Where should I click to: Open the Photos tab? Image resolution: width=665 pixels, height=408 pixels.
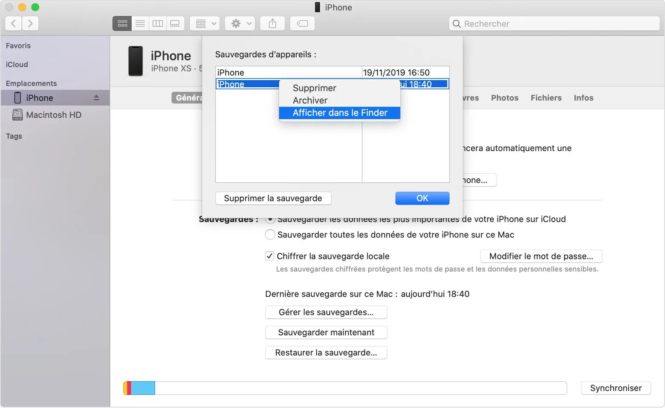[505, 98]
